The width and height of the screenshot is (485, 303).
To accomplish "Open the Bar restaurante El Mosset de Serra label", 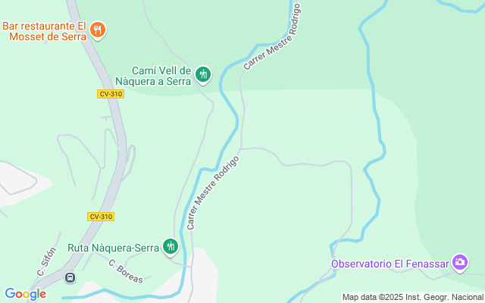I will 44,31.
